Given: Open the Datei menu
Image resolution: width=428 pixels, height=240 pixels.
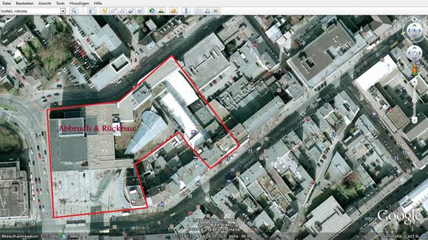Looking at the screenshot, I should (6, 3).
